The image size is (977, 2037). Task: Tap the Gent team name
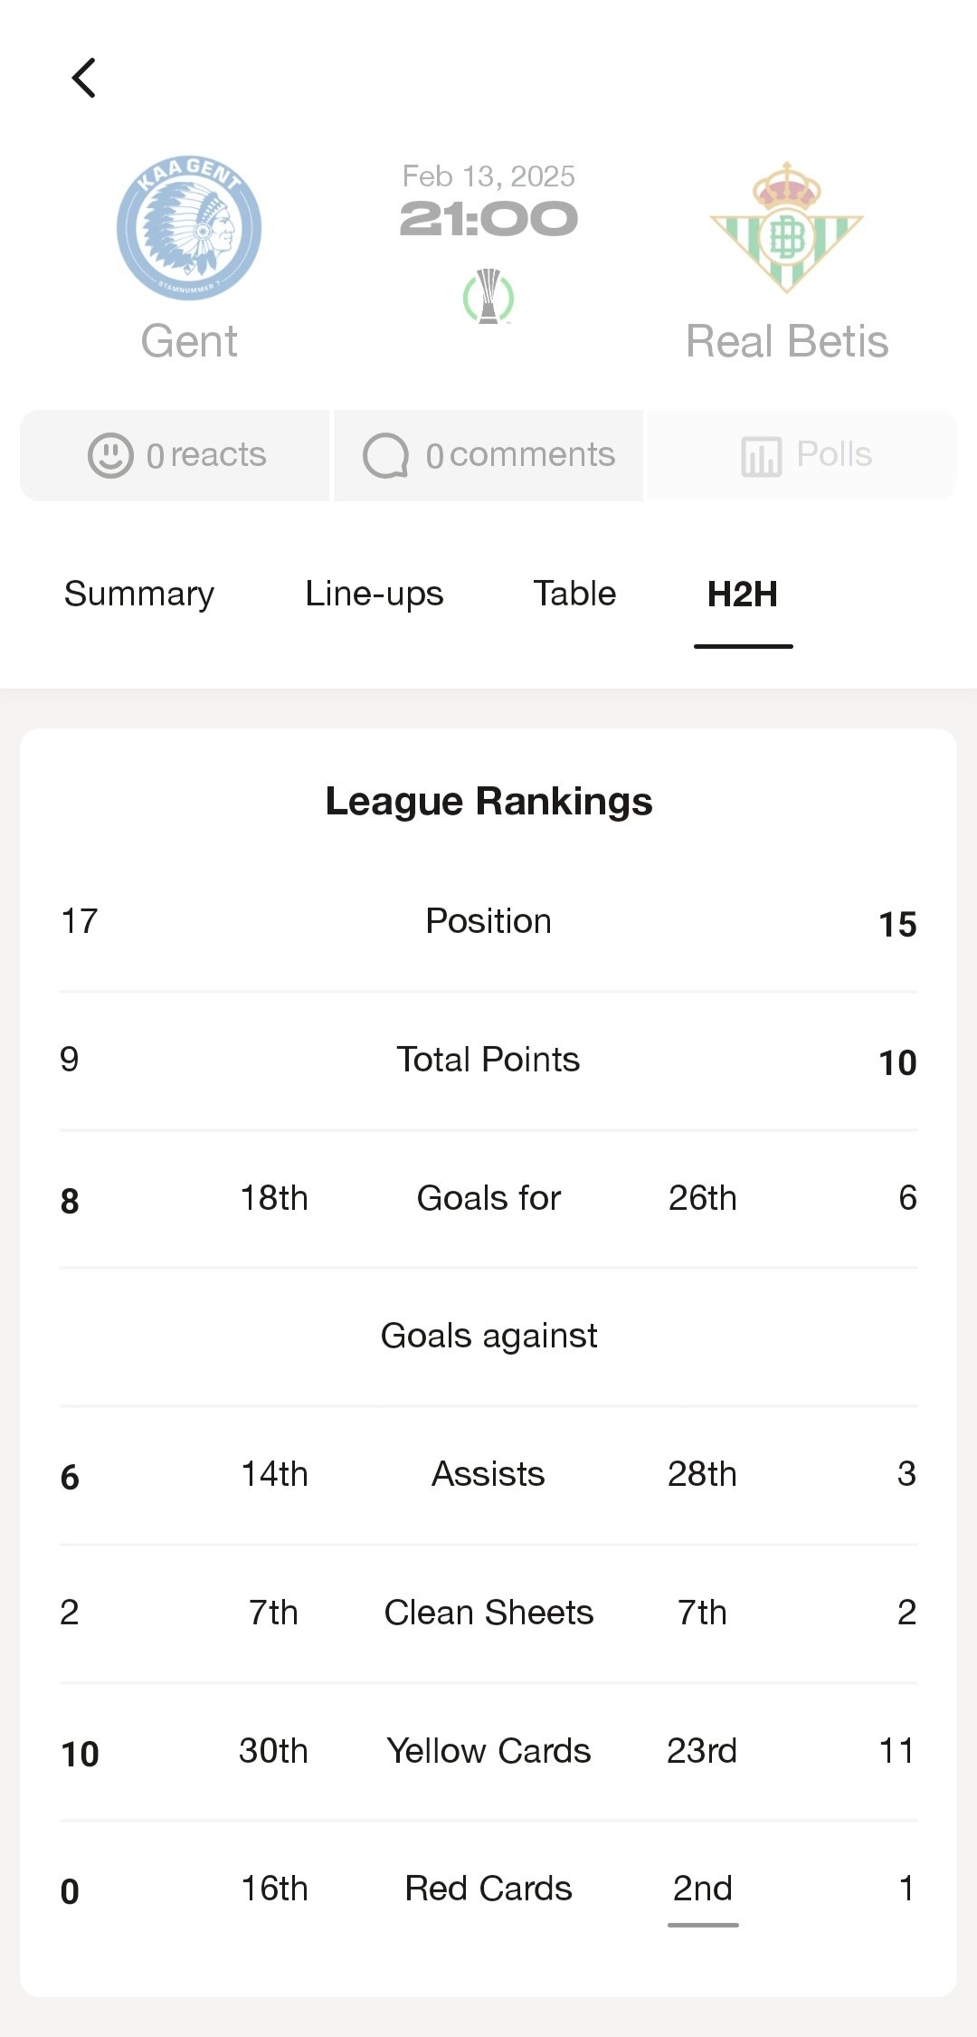[x=189, y=341]
